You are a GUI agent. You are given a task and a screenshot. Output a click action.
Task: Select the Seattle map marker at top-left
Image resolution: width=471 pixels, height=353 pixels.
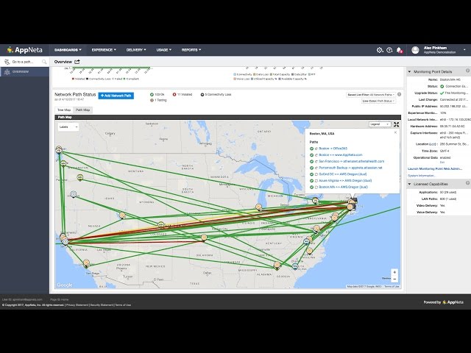coord(59,149)
